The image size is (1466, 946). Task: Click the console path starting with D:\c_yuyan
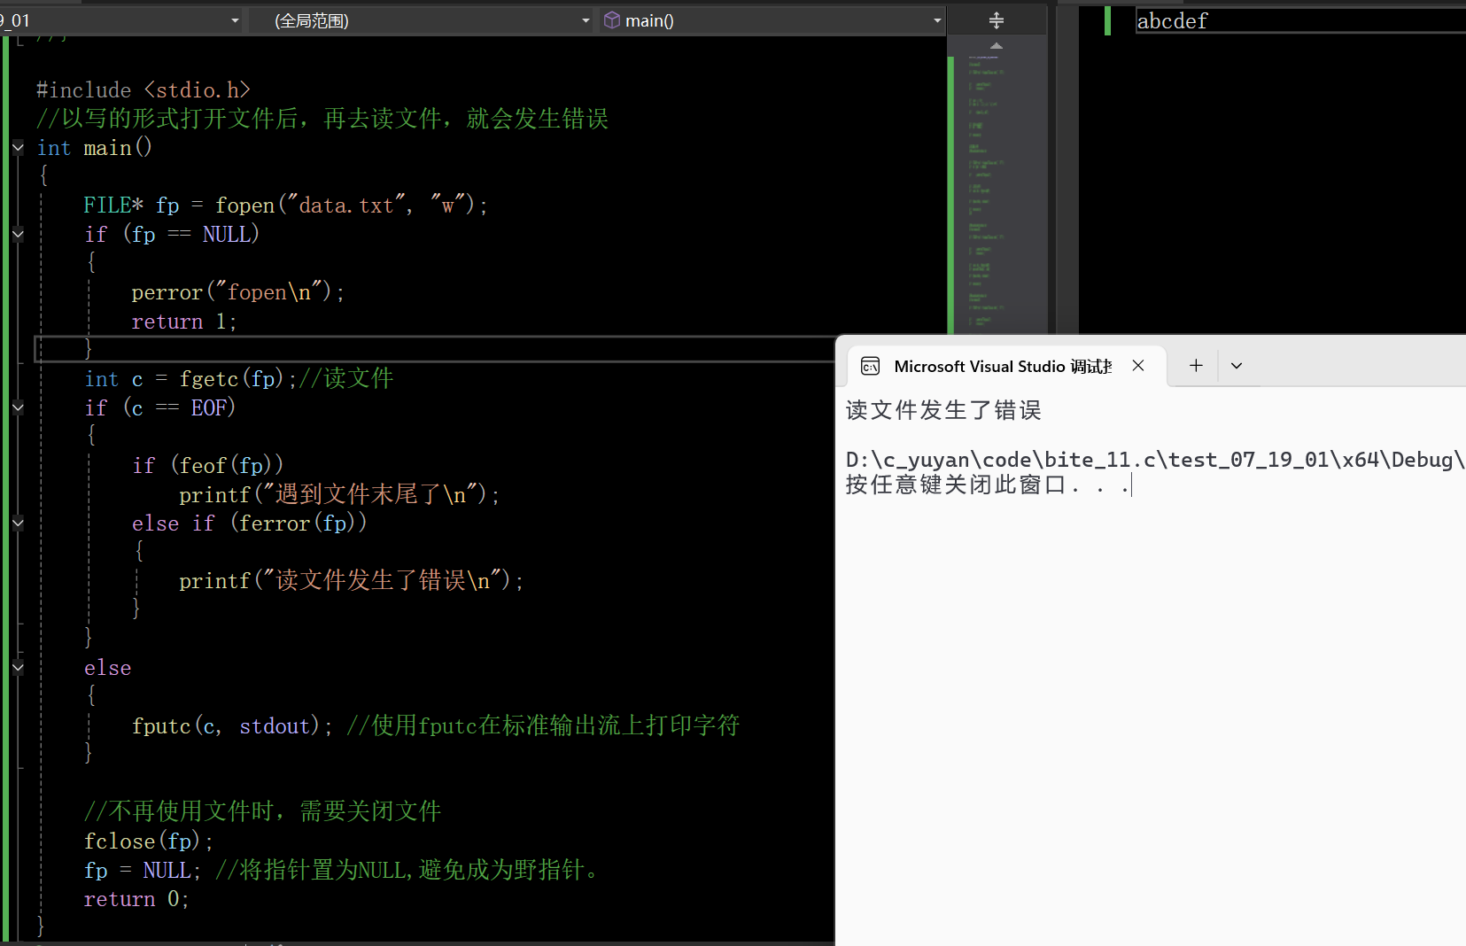(x=1155, y=460)
